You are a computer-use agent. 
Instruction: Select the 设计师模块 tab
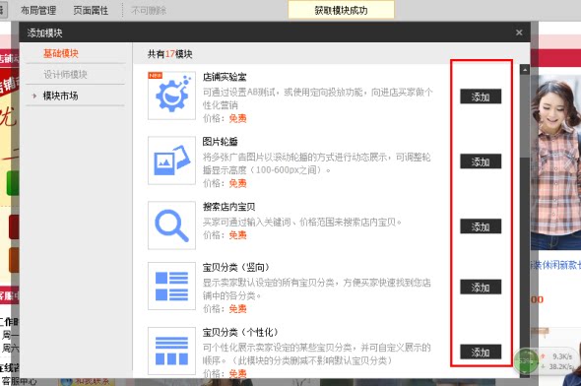coord(65,75)
